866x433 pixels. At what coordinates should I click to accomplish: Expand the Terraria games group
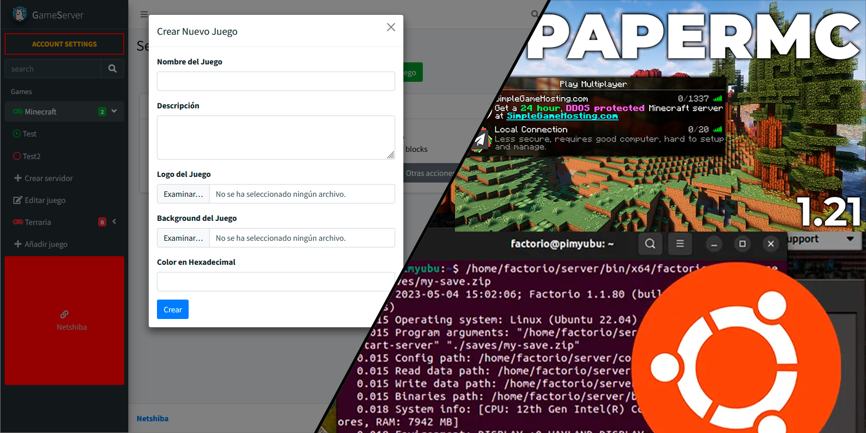[x=114, y=222]
